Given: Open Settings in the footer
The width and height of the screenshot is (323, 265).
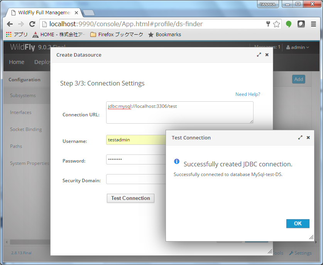Looking at the screenshot, I should (x=300, y=253).
